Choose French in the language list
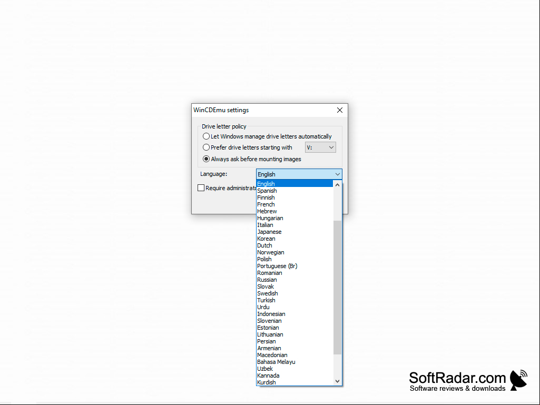540x405 pixels. click(295, 204)
